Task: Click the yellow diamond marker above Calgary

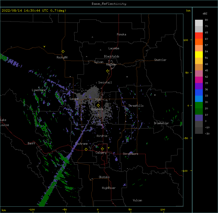Action: [x=103, y=149]
